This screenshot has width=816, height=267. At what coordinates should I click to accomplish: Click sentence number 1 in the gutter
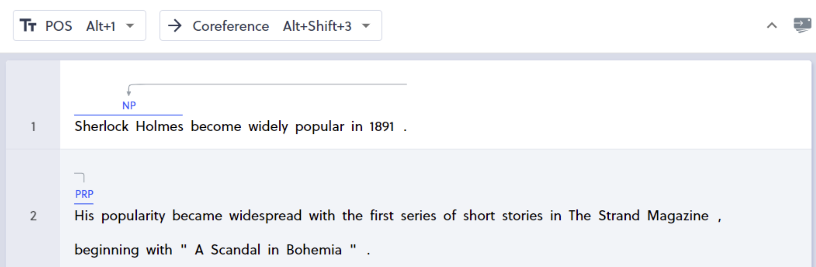coord(33,127)
